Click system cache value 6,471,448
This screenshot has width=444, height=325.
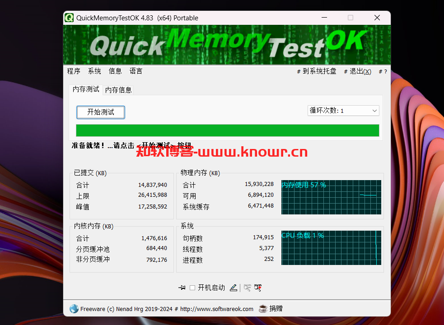pos(261,206)
